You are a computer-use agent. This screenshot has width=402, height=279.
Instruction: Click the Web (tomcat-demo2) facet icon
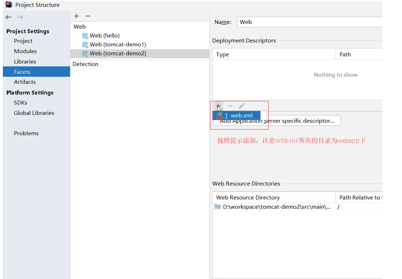[85, 54]
